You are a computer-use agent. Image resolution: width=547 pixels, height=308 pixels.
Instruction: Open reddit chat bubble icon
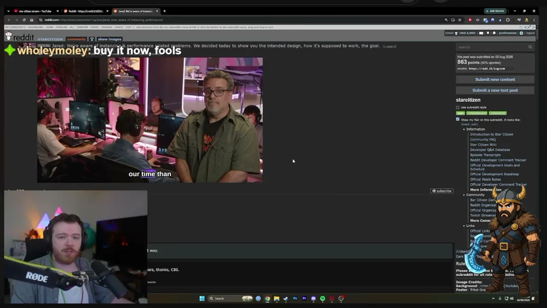click(494, 33)
